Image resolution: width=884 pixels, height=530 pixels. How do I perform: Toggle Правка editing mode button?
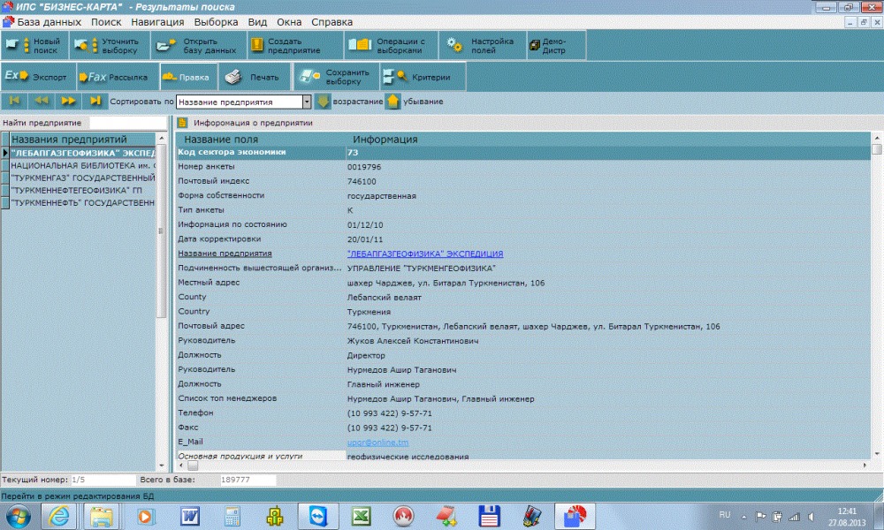(x=187, y=77)
